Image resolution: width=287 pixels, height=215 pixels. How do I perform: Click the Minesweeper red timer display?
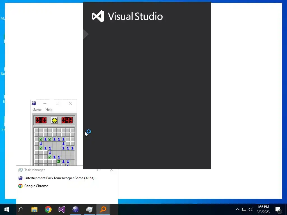(x=67, y=120)
